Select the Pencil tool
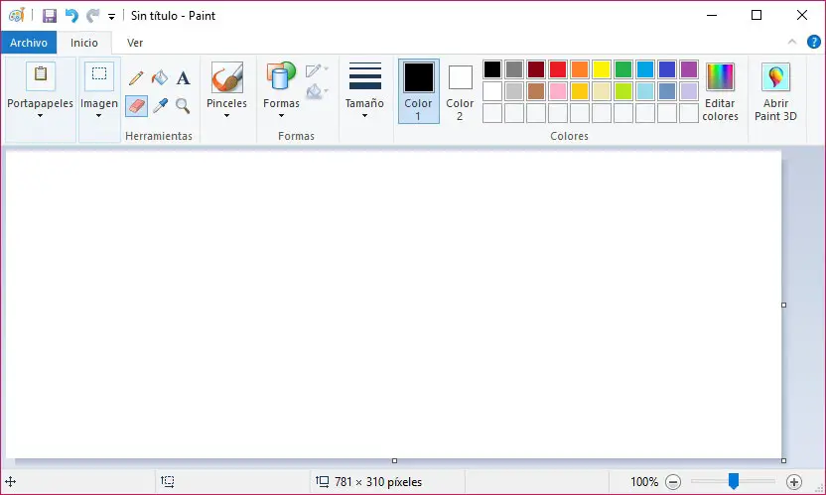 136,78
